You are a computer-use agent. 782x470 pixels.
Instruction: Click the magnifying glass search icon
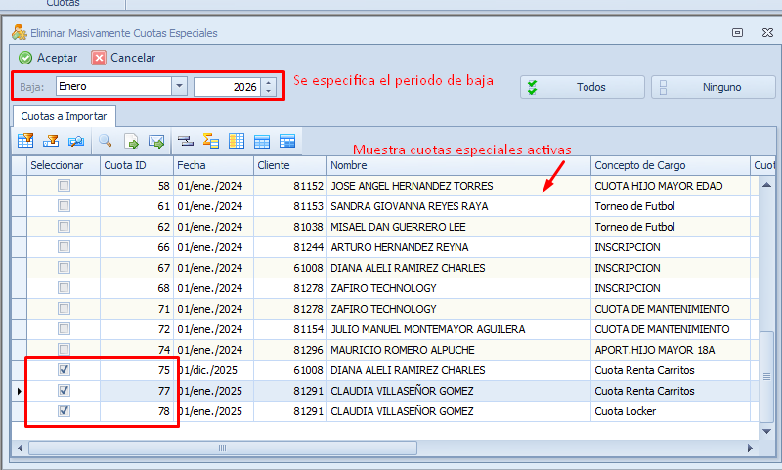105,141
